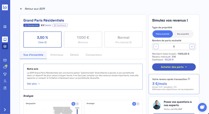The width and height of the screenshot is (209, 114).
Task: Toggle Stratégie table view icon
Action: [138, 104]
